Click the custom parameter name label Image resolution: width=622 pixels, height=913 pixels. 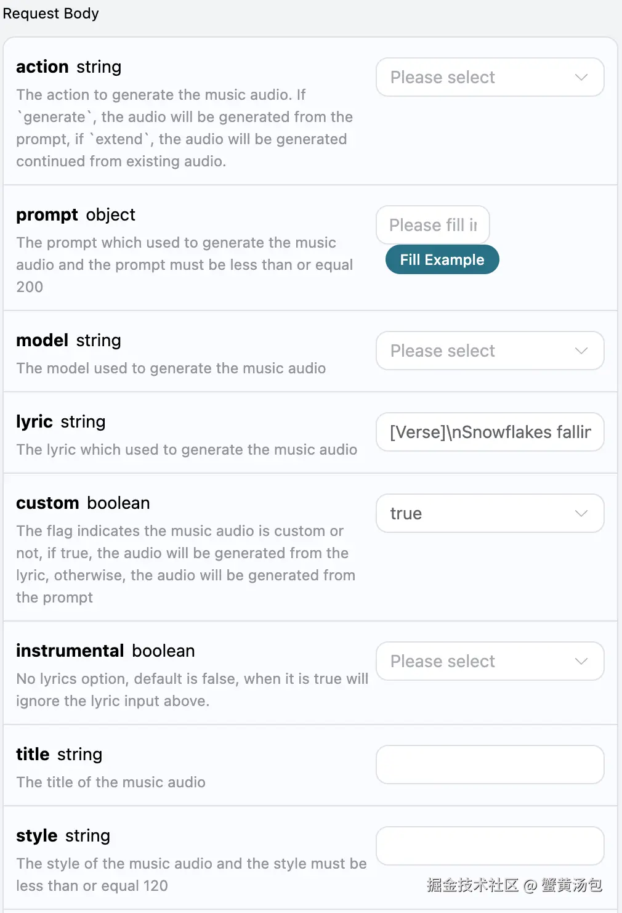pyautogui.click(x=47, y=503)
